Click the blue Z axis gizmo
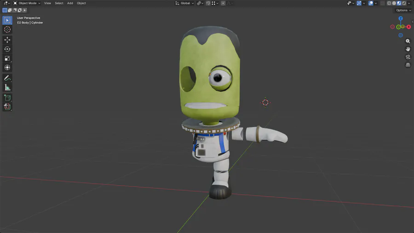The height and width of the screenshot is (233, 414). point(401,18)
